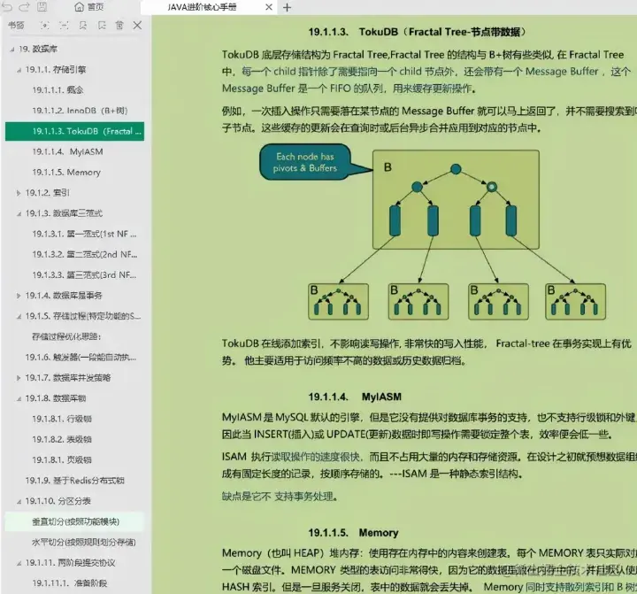Jump to 19.1.3.3. 第三范式(3rd NF
Viewport: 637px width, 594px height.
click(x=85, y=275)
